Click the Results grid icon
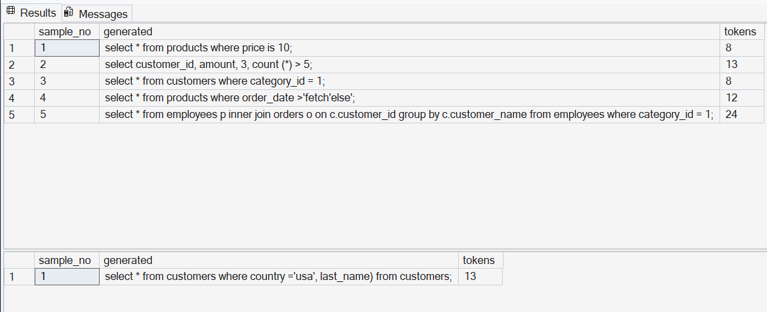767x312 pixels. [x=11, y=11]
